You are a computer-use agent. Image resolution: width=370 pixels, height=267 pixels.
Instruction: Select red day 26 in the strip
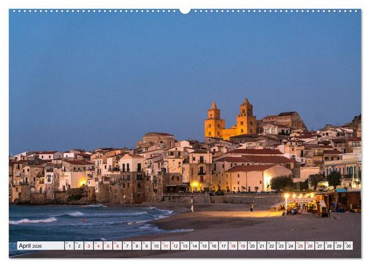point(310,246)
